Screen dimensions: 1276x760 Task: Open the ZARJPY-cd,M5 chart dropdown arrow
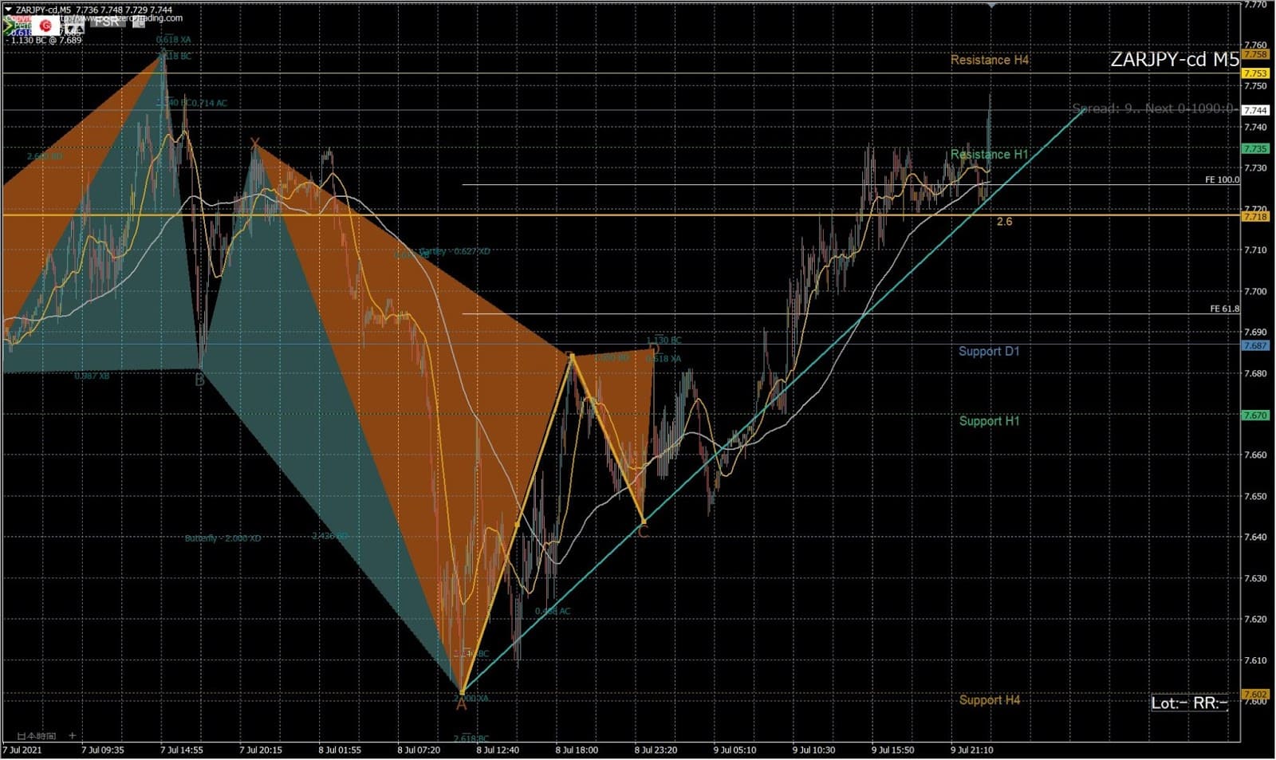click(9, 10)
